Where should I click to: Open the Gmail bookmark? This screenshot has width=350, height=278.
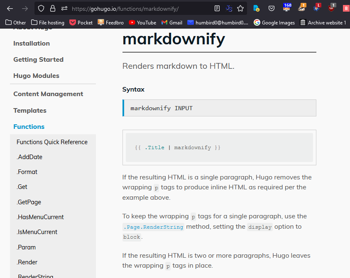click(x=171, y=22)
